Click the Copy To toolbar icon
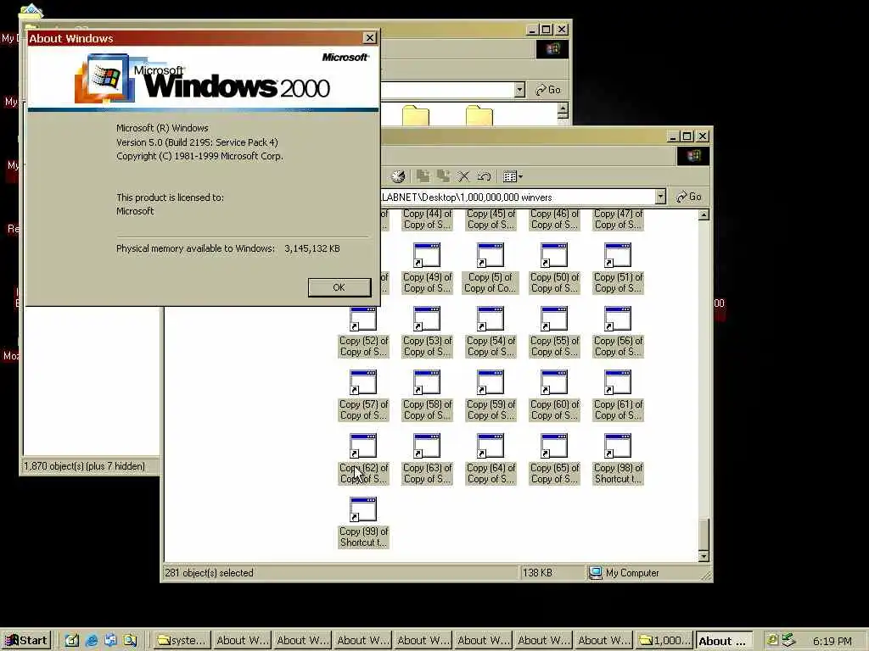The image size is (869, 651). click(443, 176)
